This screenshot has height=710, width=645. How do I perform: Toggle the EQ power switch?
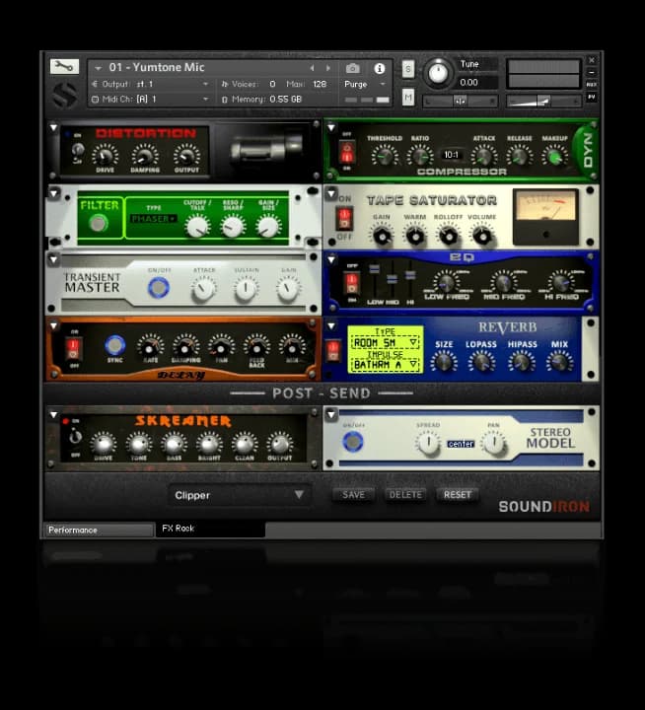[x=351, y=283]
